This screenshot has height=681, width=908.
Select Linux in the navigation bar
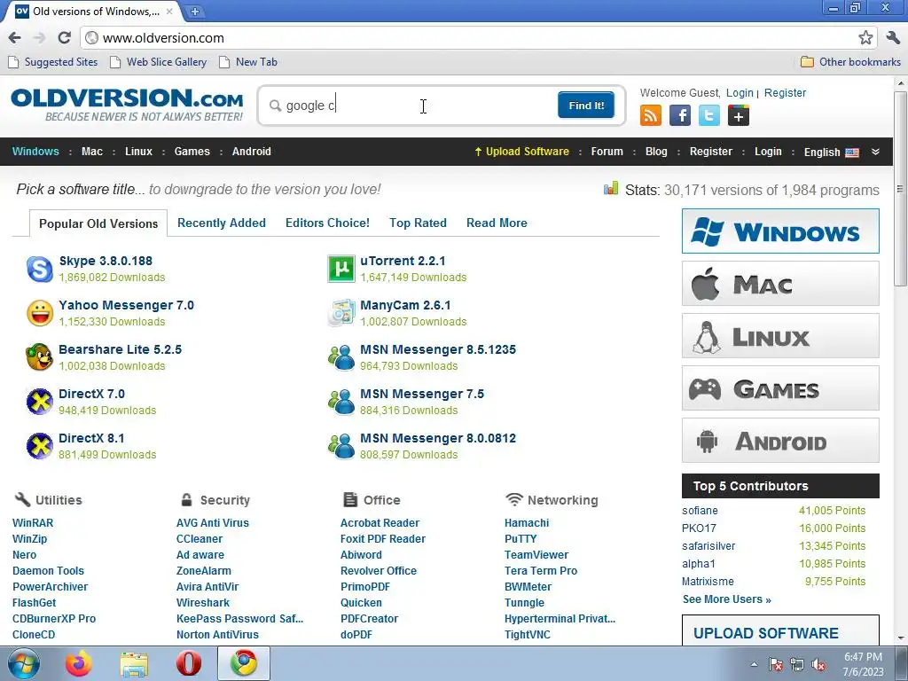138,152
